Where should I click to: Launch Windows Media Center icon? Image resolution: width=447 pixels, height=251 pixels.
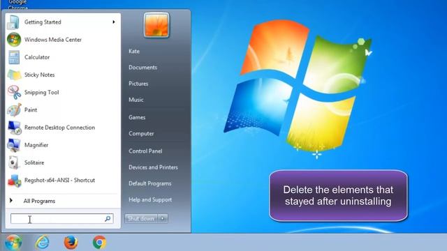coord(14,40)
